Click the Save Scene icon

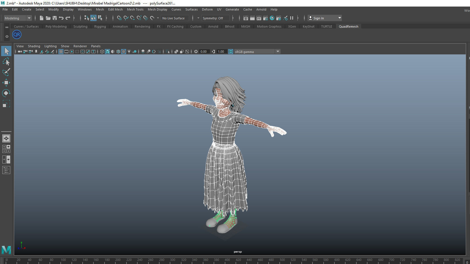(55, 18)
